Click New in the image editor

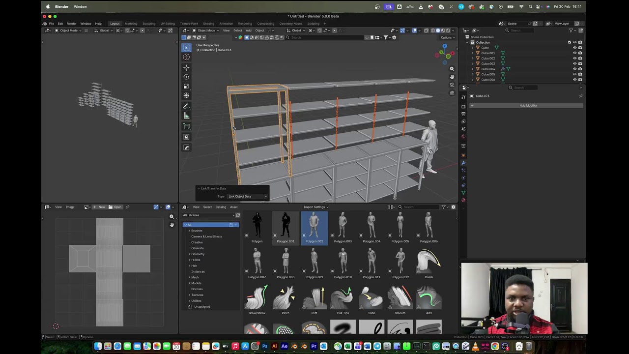click(100, 207)
